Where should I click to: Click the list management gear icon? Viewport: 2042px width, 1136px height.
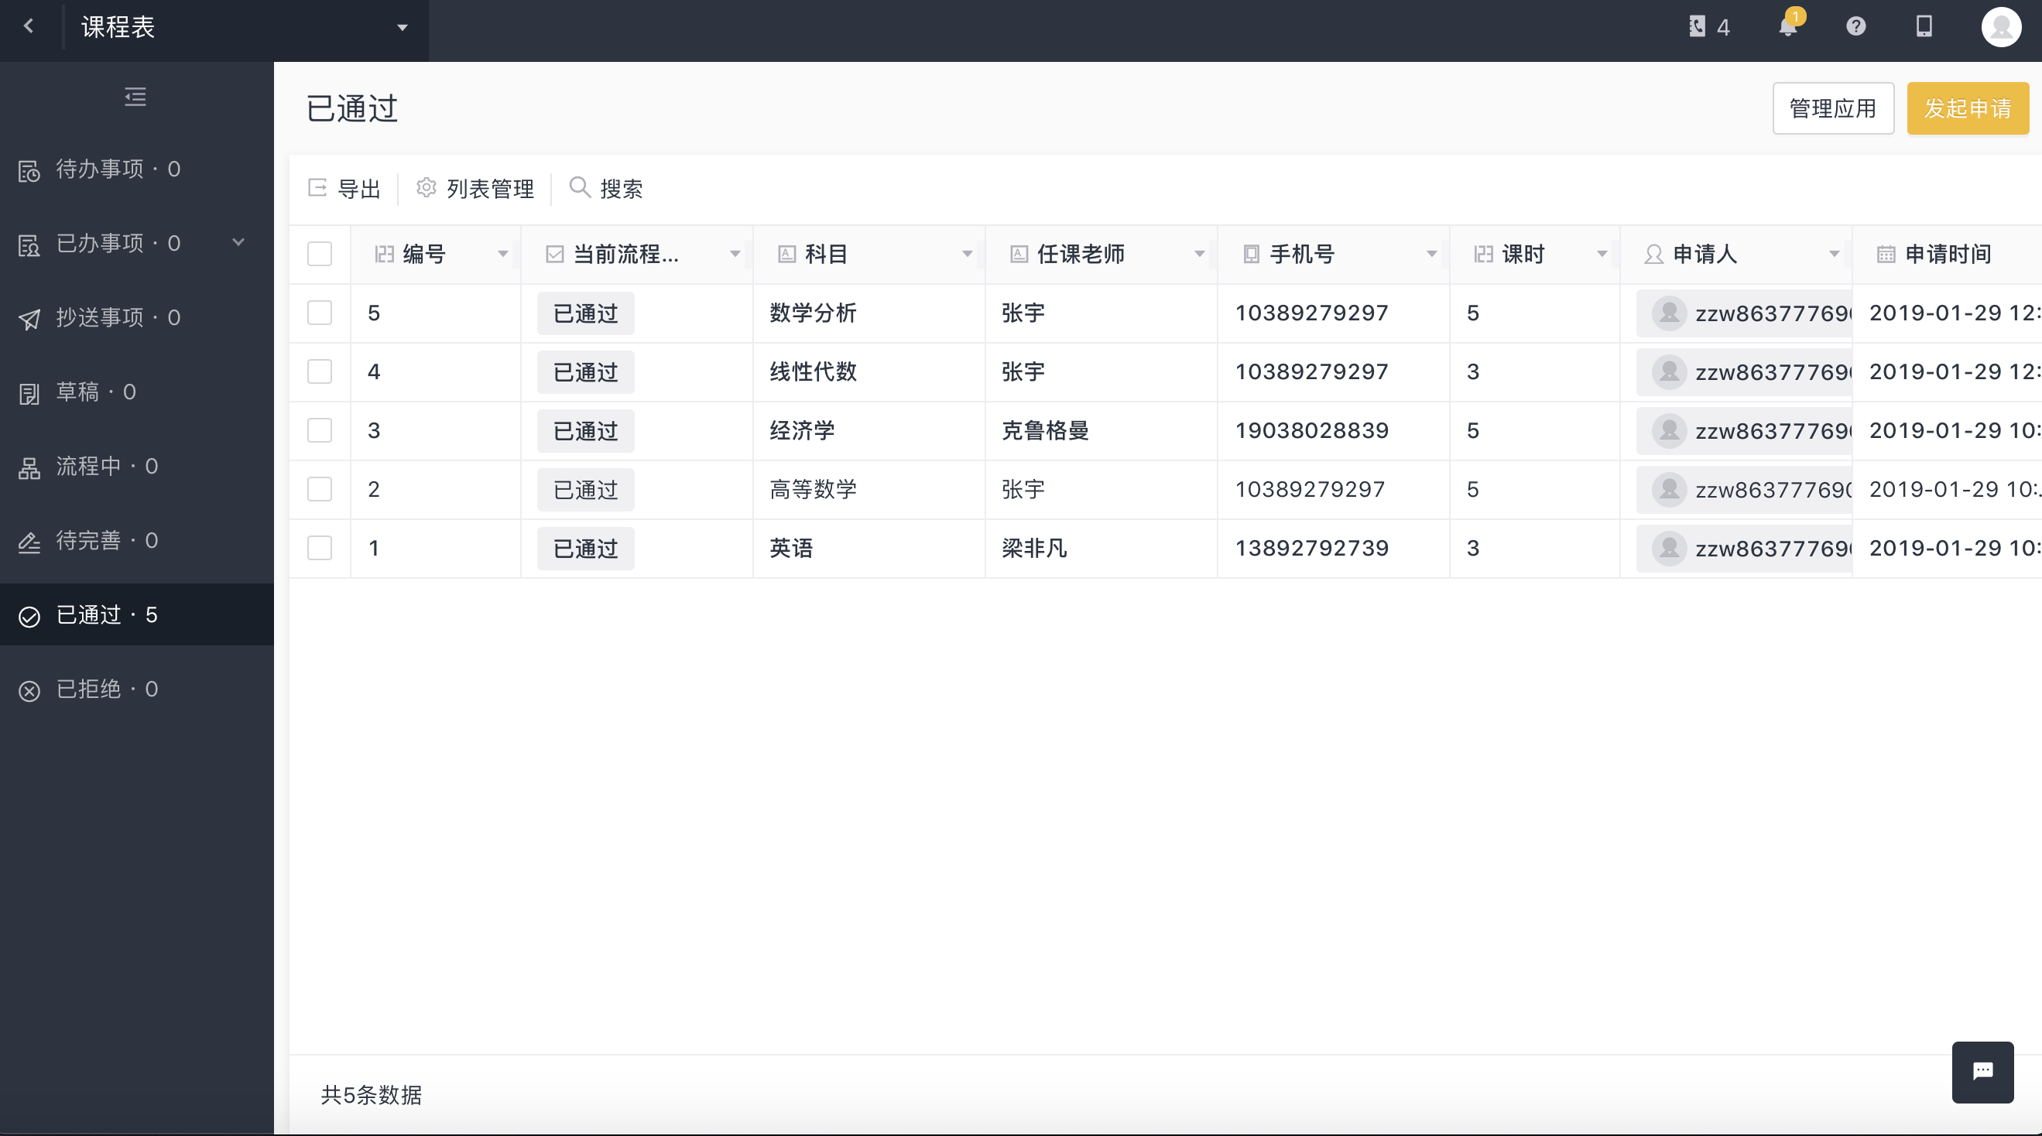tap(427, 188)
